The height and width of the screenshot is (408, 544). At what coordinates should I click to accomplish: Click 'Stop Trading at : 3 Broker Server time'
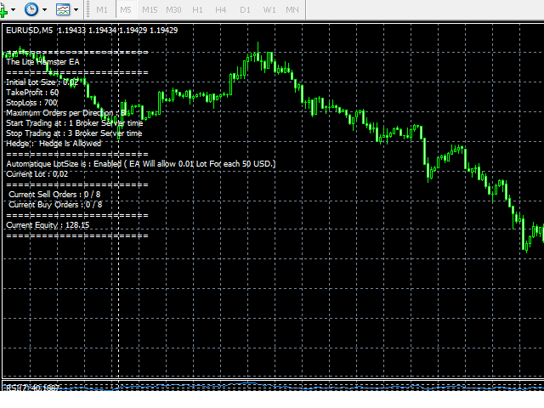click(x=74, y=133)
